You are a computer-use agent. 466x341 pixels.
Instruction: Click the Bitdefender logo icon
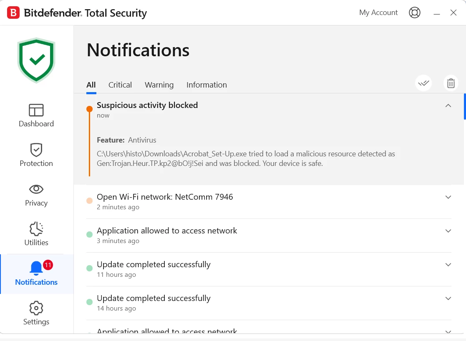(x=13, y=13)
